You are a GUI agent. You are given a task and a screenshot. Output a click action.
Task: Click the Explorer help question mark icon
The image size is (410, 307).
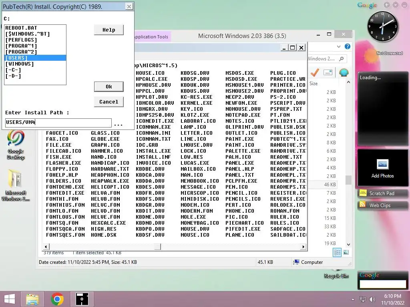347,46
